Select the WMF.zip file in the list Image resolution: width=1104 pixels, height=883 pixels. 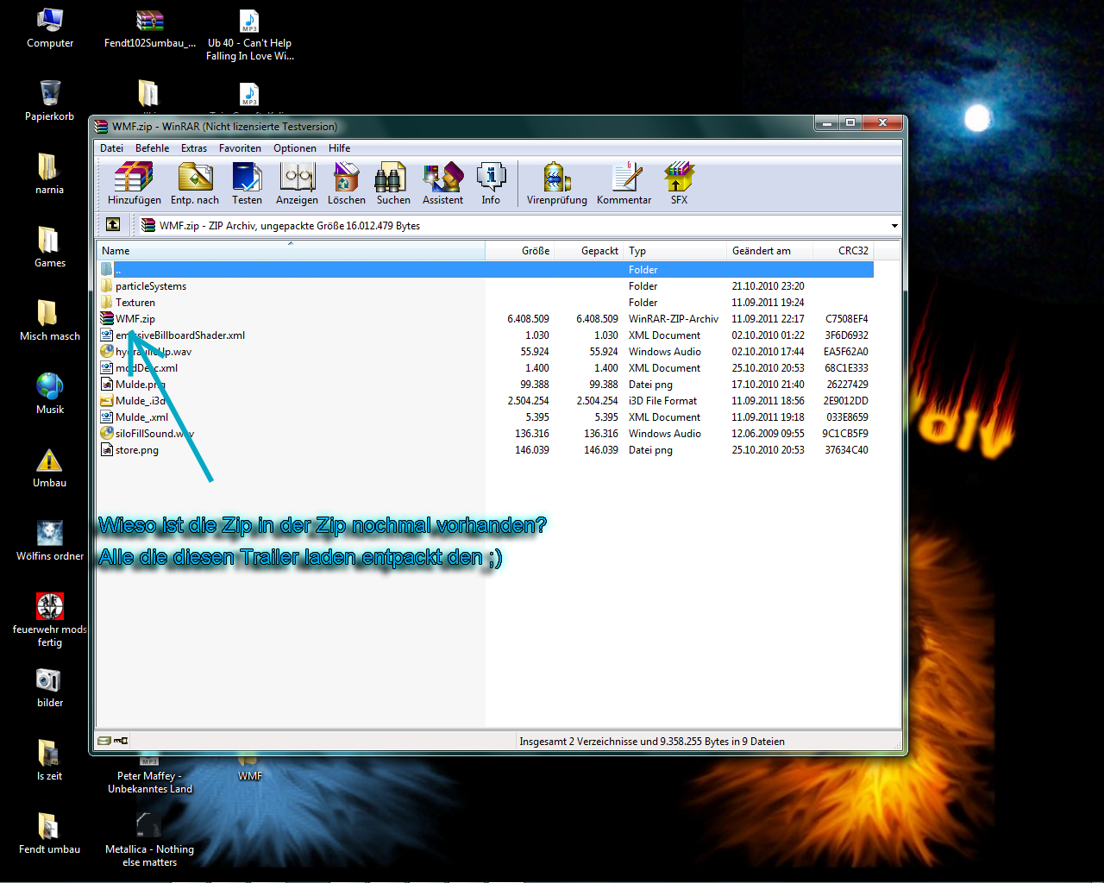(x=486, y=319)
